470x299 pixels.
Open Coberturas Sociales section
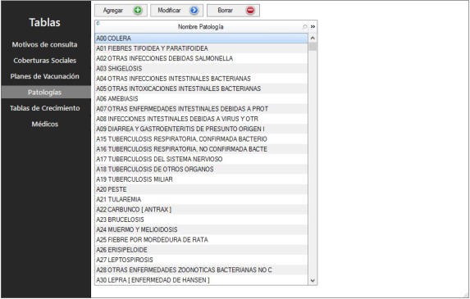point(44,61)
